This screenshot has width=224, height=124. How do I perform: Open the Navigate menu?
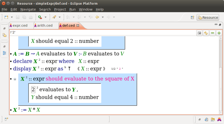28,9
